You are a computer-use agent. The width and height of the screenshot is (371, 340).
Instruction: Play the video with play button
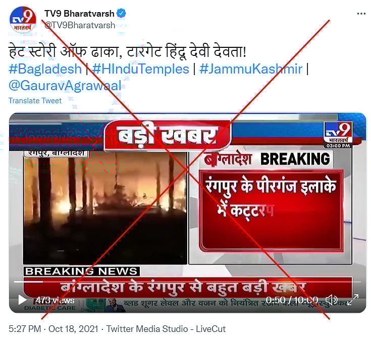click(x=22, y=300)
